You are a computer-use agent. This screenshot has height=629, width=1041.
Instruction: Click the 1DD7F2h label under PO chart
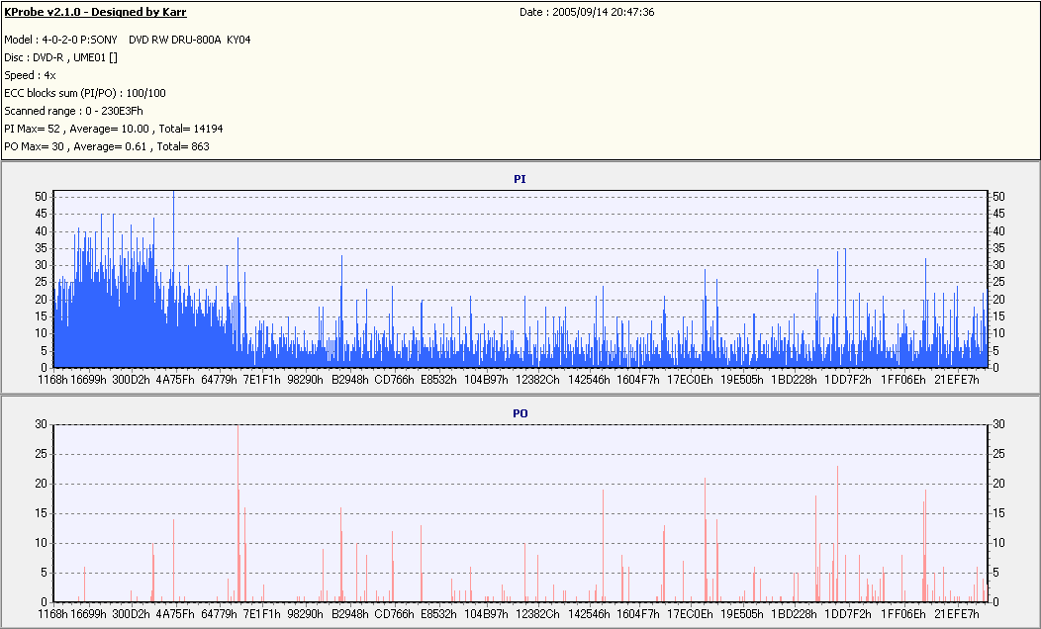pyautogui.click(x=849, y=613)
